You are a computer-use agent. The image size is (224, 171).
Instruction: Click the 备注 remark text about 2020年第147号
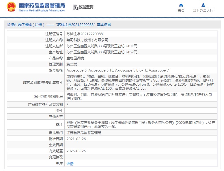(x=141, y=125)
